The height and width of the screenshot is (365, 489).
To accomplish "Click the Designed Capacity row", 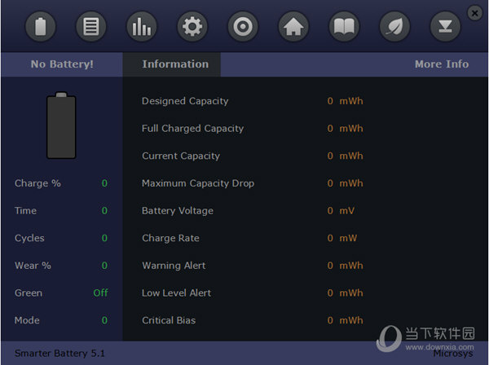I will pos(185,101).
